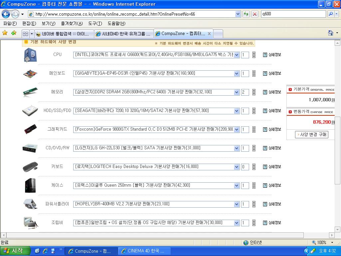Viewport: 341px width, 256px height.
Task: Search with the magnifier icon next to q600
Action: pos(331,14)
